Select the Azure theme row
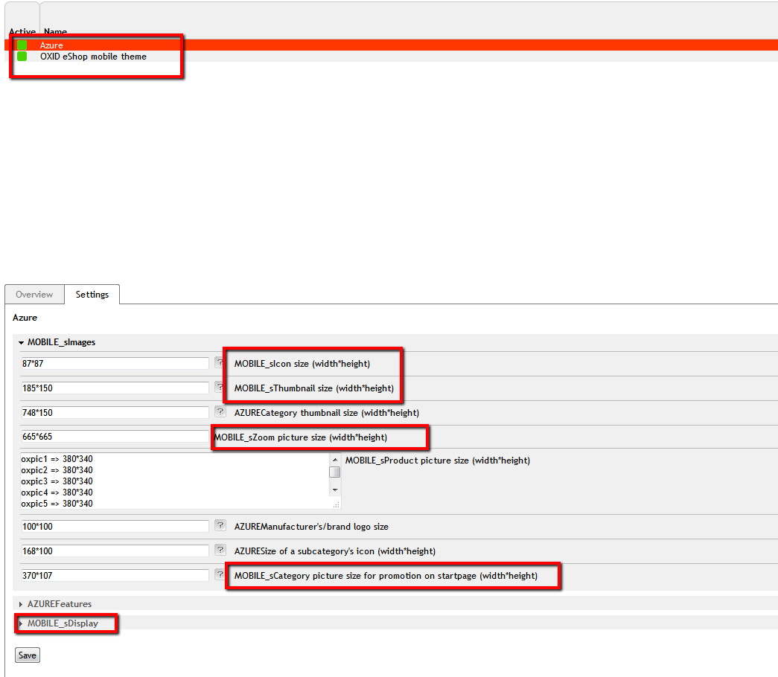This screenshot has width=778, height=677. pyautogui.click(x=51, y=45)
